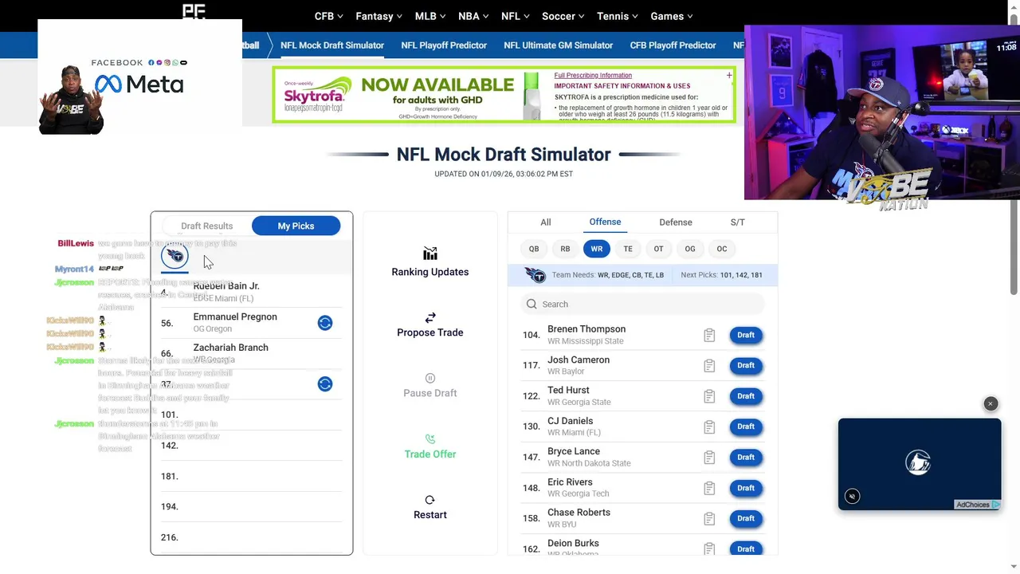Expand the NFL menu
The image size is (1020, 574).
(x=516, y=16)
